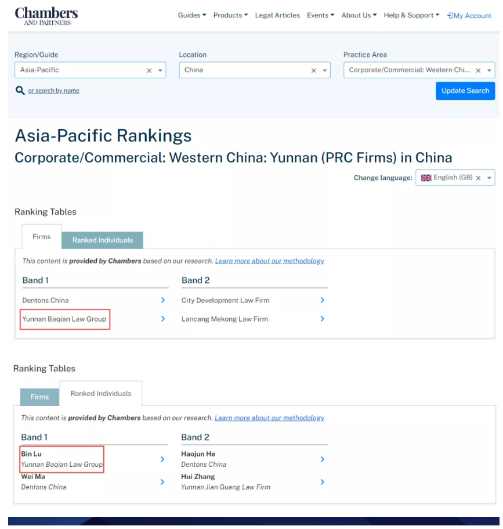Open the Practice Area dropdown

point(488,70)
